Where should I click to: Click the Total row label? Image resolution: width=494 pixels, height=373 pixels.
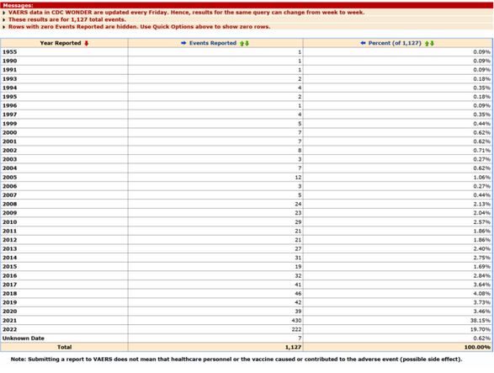click(64, 347)
